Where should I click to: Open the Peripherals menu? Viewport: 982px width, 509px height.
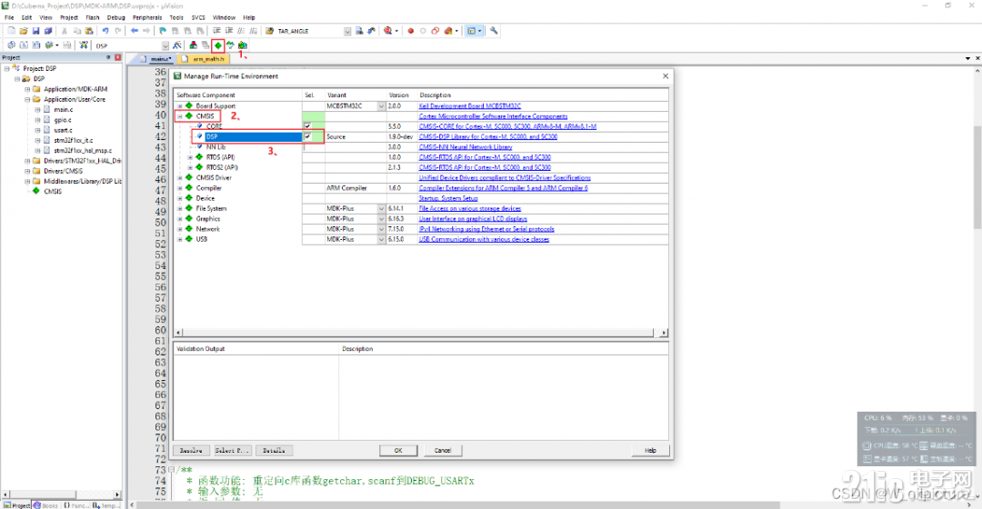pos(147,17)
